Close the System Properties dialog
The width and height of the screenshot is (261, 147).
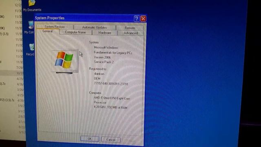pos(143,19)
